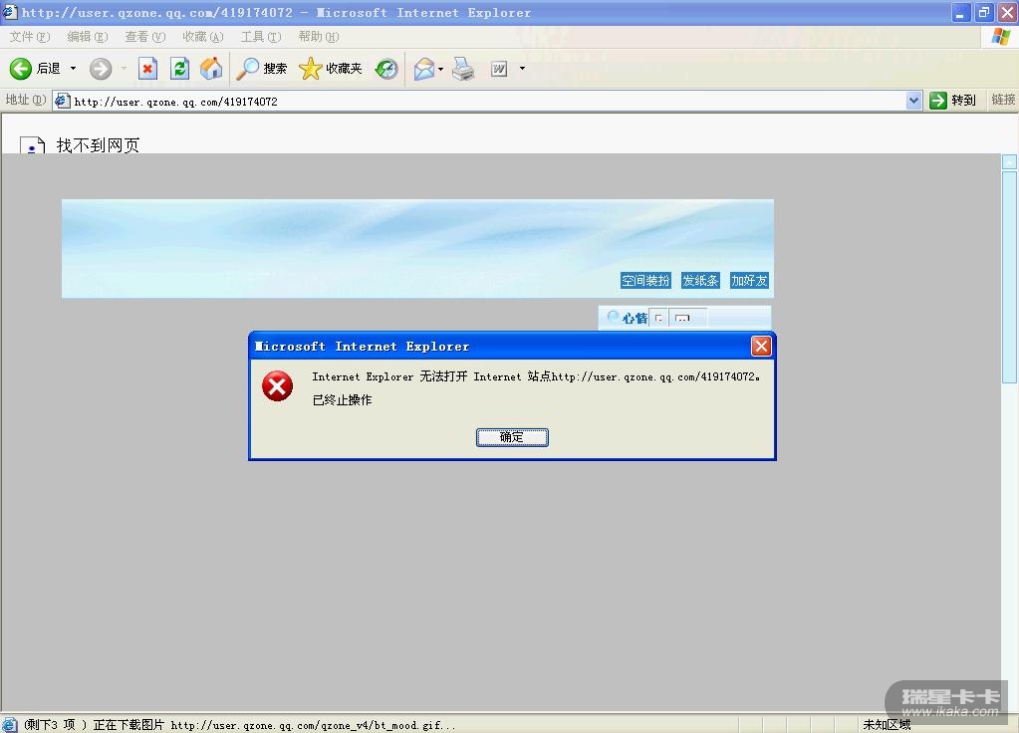Click the 地址(D) address label
This screenshot has width=1019, height=733.
25,100
